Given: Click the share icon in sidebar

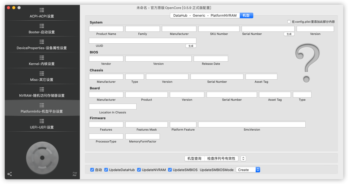Looking at the screenshot, I should click(10, 174).
